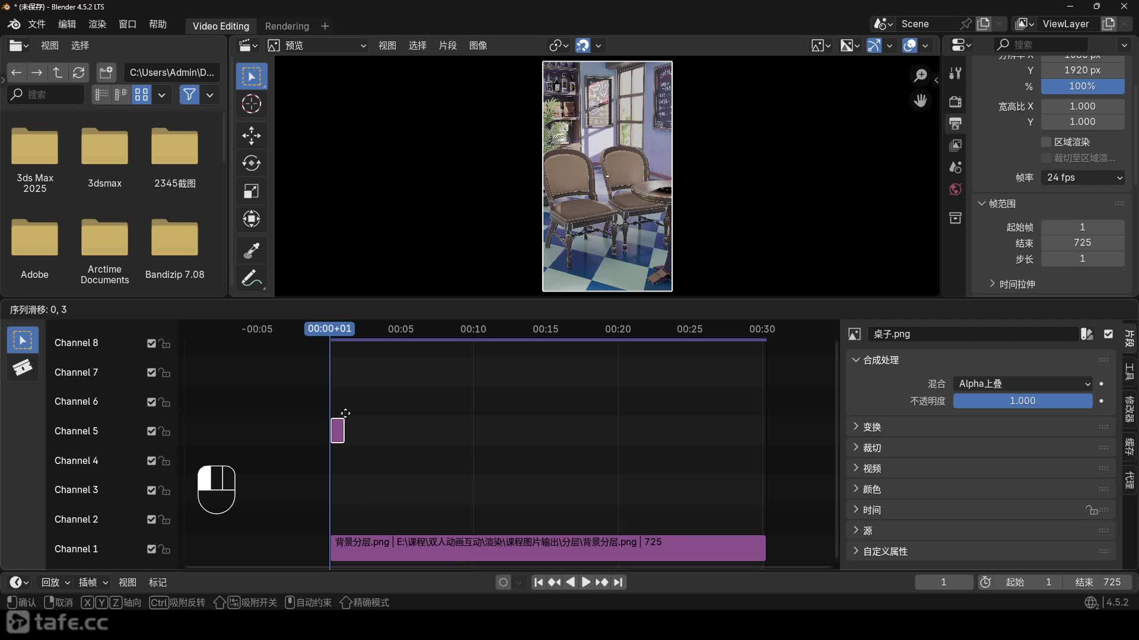The height and width of the screenshot is (640, 1139).
Task: Toggle Channel 5 mute checkbox
Action: click(x=151, y=431)
